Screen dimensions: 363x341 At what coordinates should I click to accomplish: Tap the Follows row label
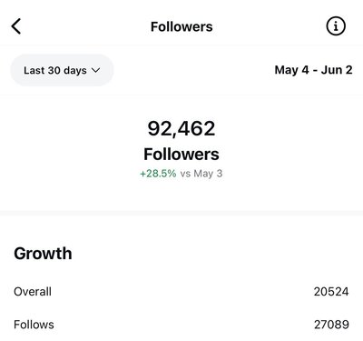coord(34,325)
